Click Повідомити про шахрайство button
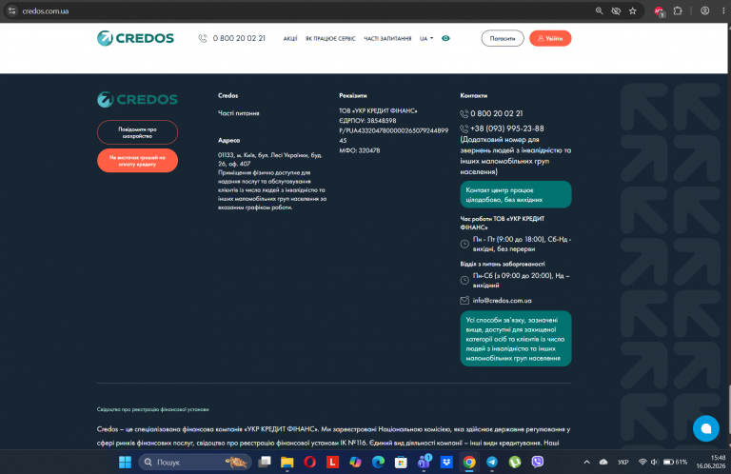The width and height of the screenshot is (731, 474). coord(137,132)
